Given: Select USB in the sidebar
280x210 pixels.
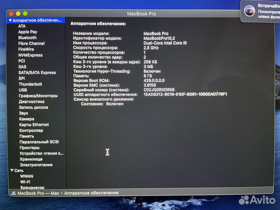Looking at the screenshot, I should 23,90.
